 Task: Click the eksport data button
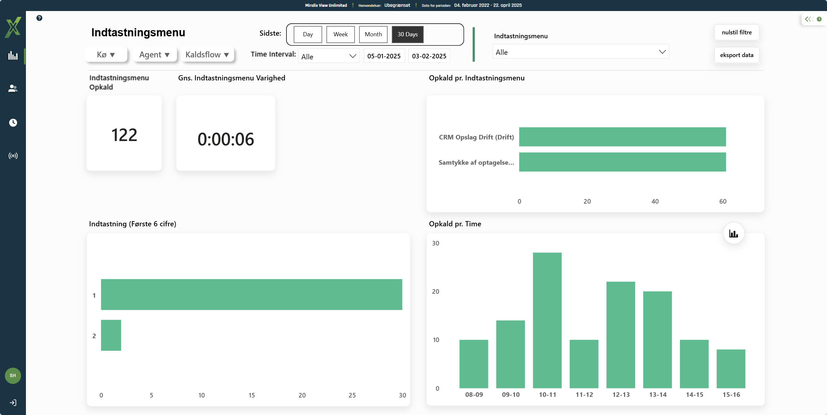[x=736, y=55]
